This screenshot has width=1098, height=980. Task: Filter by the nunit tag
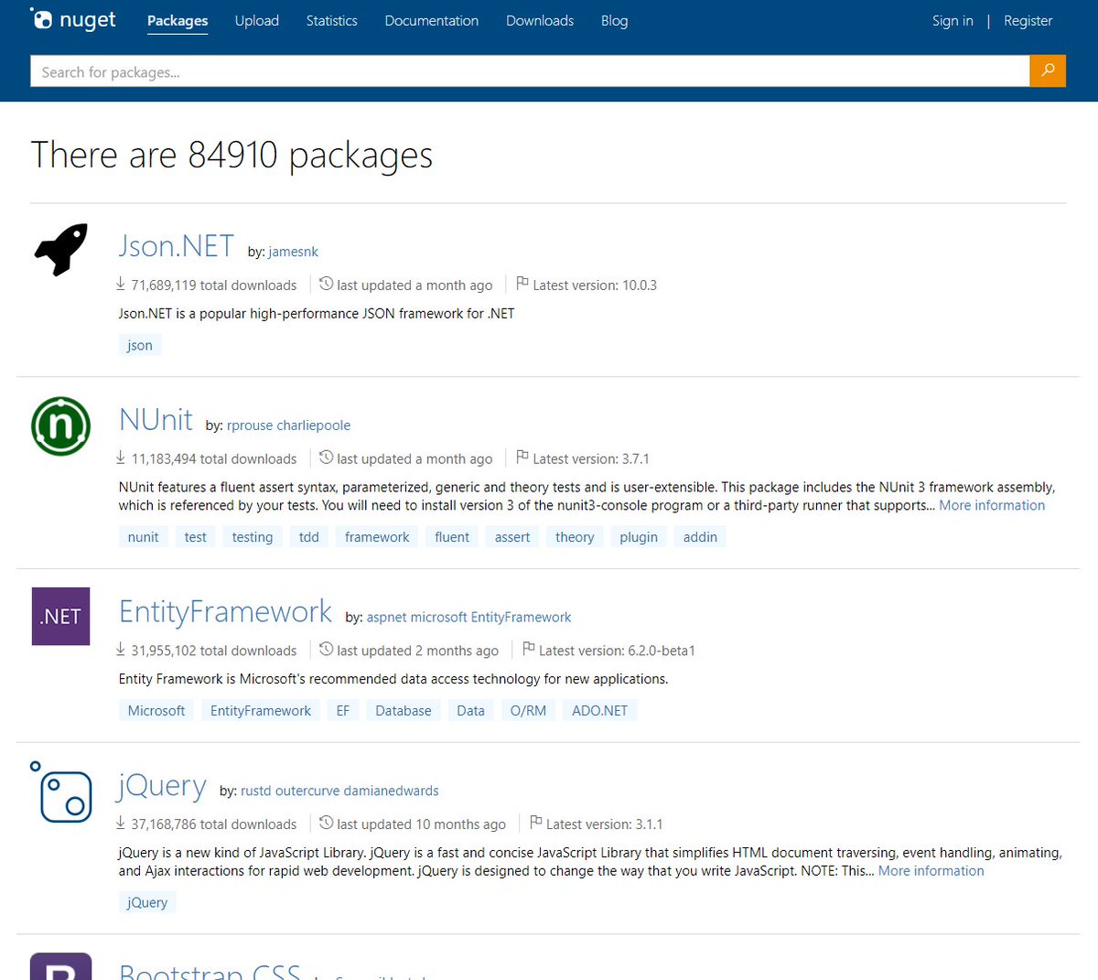[143, 537]
